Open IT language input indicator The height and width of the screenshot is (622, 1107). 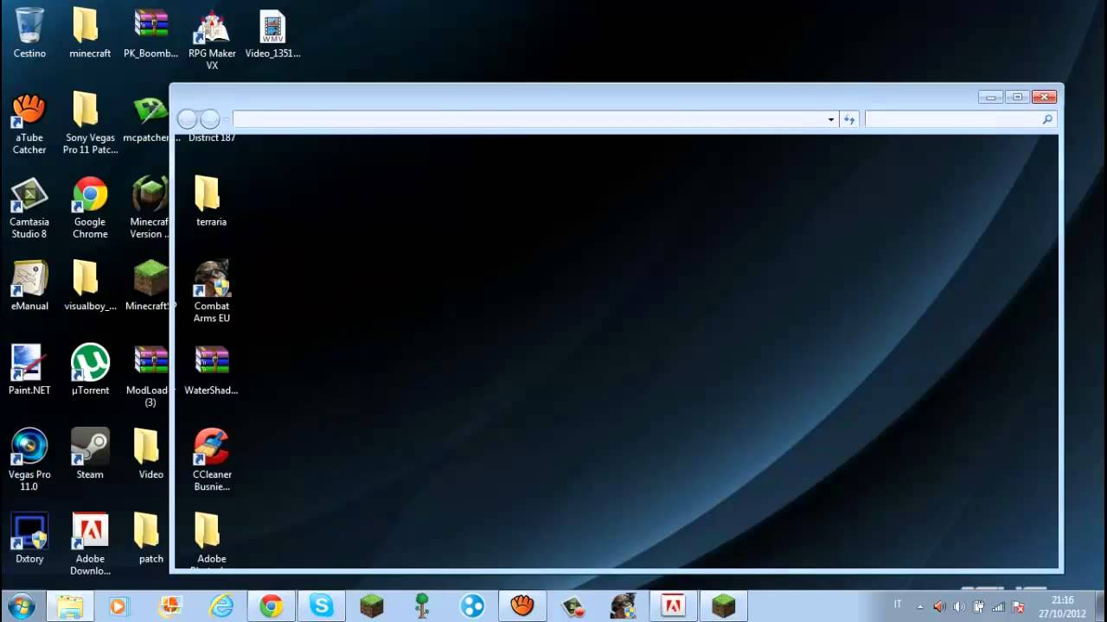[898, 605]
